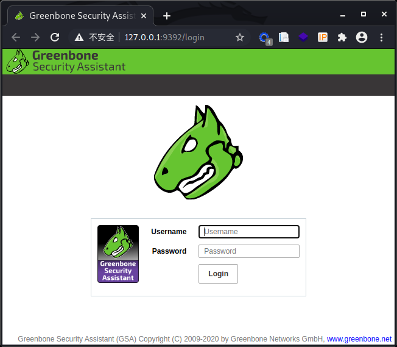Click the browser back arrow
Screen dimensions: 397x347
pyautogui.click(x=16, y=37)
